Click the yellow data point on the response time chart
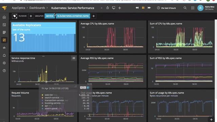217x122 pixels. pos(46,72)
